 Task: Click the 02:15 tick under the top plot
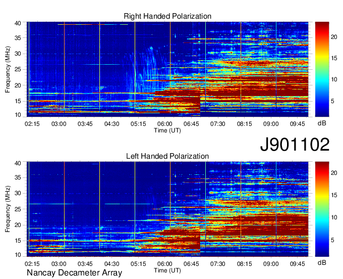[32, 124]
